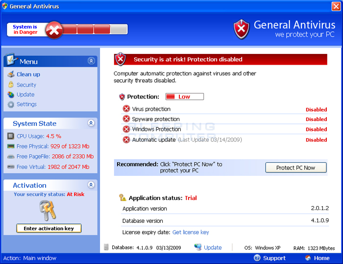Open Clean up from the menu
This screenshot has height=264, width=343.
(x=28, y=74)
